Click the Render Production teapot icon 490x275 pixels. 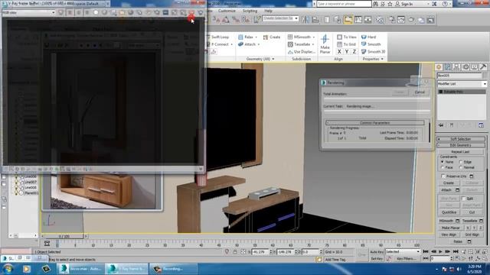[411, 20]
